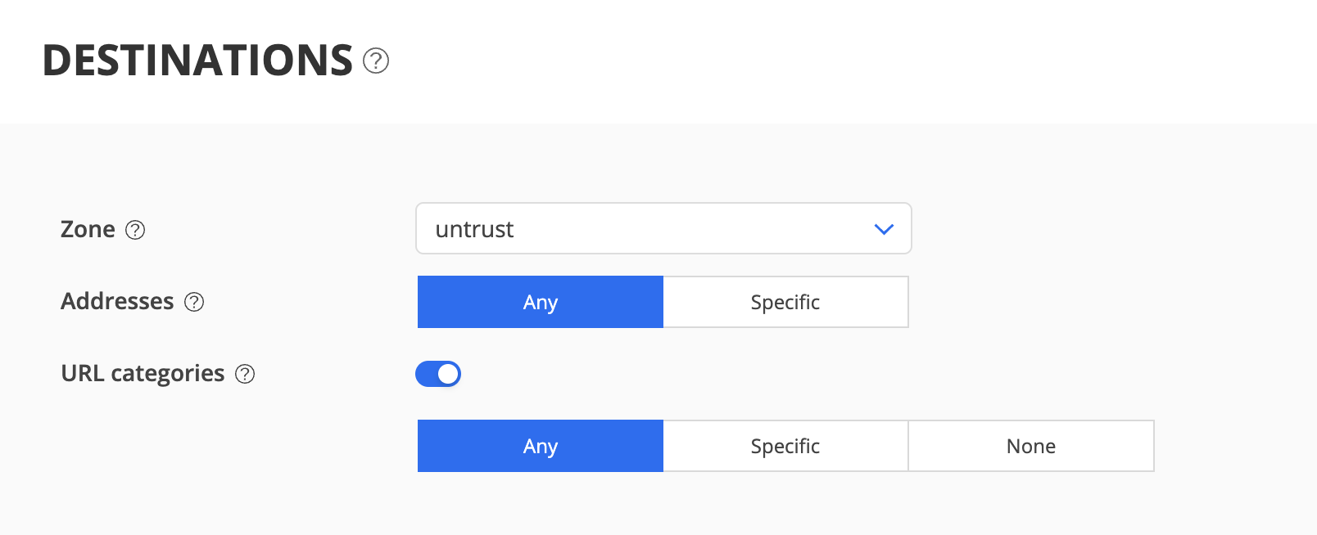Viewport: 1317px width, 535px height.
Task: Click the URL categories label text
Action: click(143, 374)
